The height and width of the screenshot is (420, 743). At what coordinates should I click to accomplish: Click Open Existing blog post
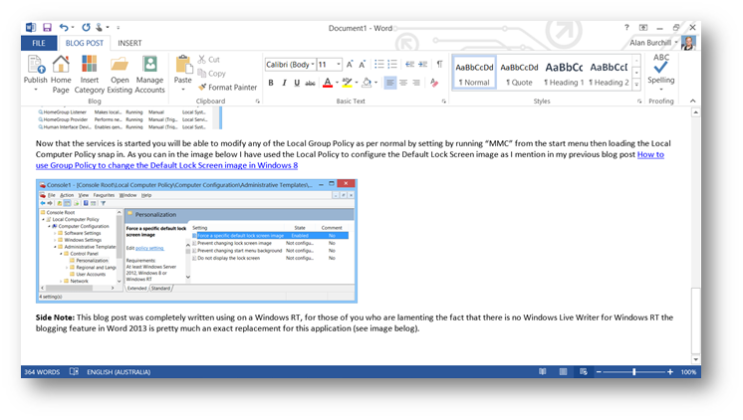coord(120,73)
